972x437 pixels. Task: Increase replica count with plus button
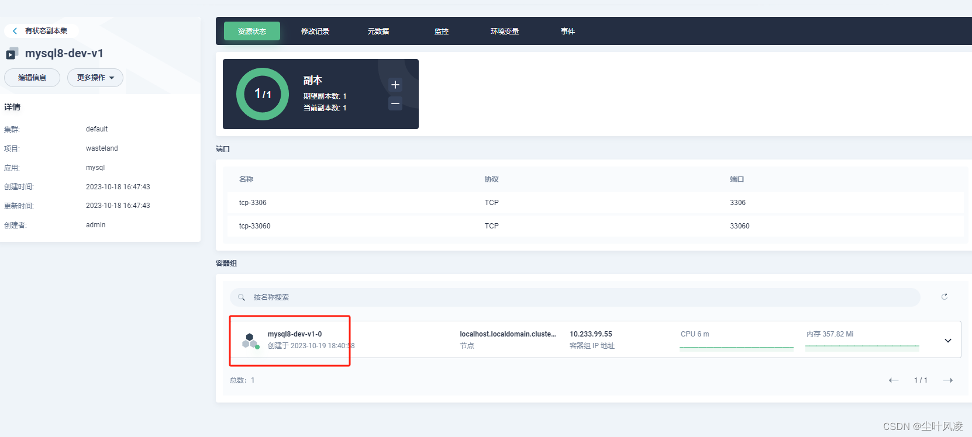(395, 85)
